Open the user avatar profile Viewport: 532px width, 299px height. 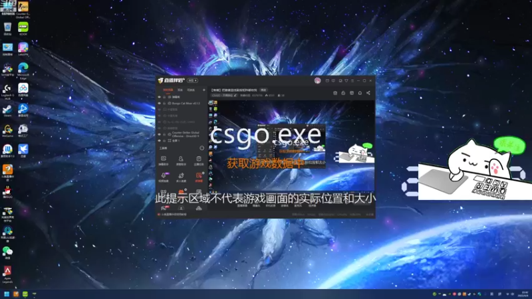[x=317, y=80]
